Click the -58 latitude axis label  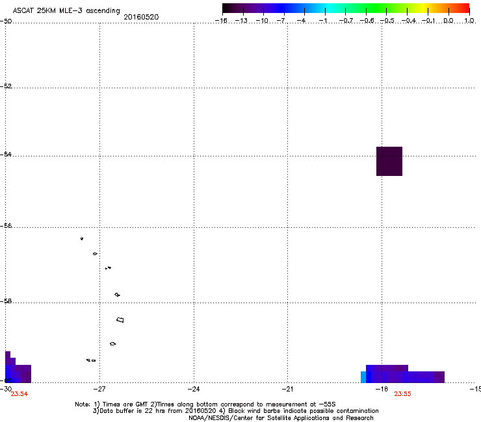click(x=6, y=301)
